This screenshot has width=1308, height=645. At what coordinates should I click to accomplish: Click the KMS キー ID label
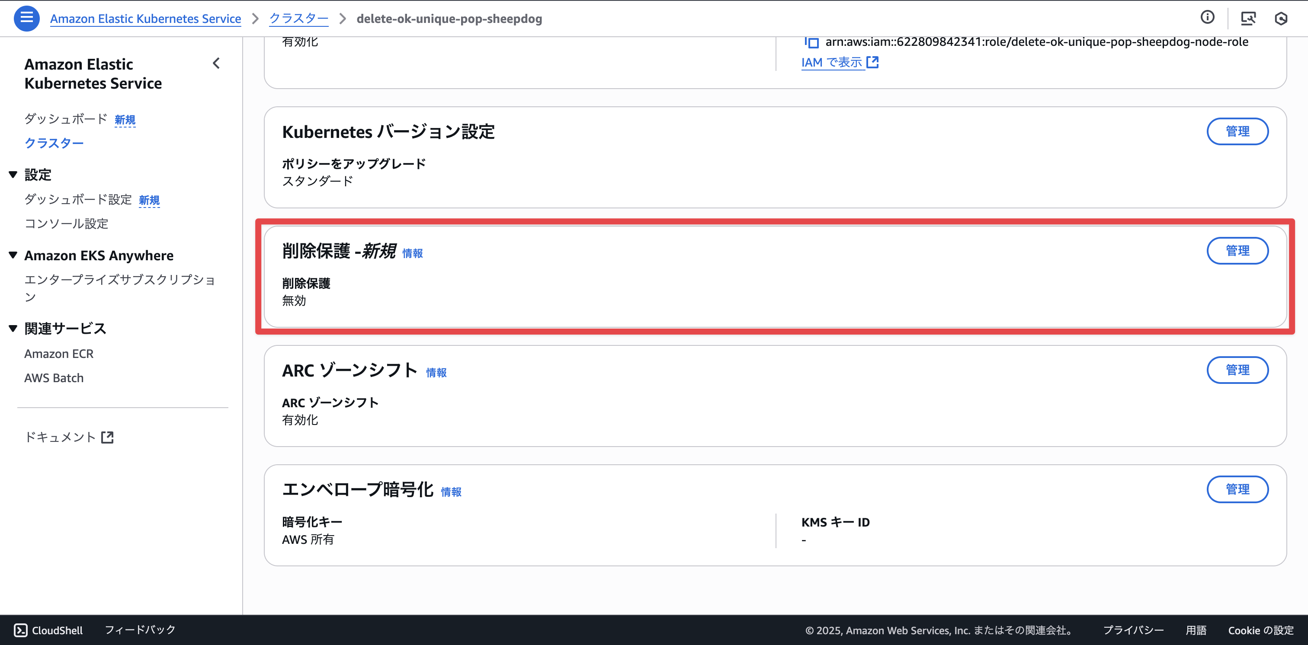836,522
